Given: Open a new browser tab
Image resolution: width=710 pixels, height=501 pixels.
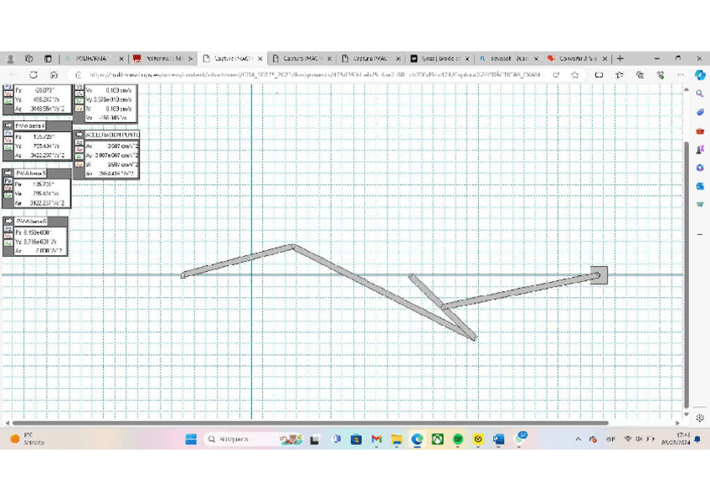Looking at the screenshot, I should [620, 59].
